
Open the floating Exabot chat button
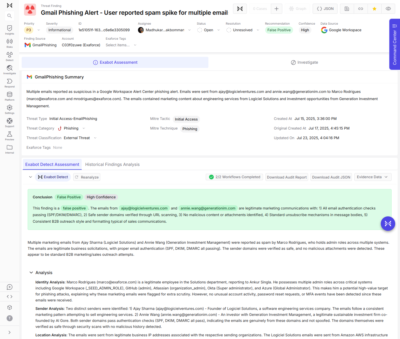pyautogui.click(x=388, y=224)
